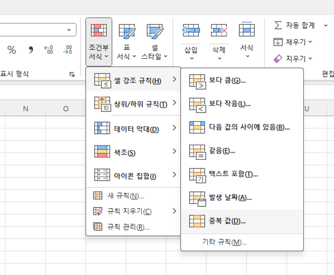Click the 삭제 delete cells icon

pyautogui.click(x=219, y=30)
